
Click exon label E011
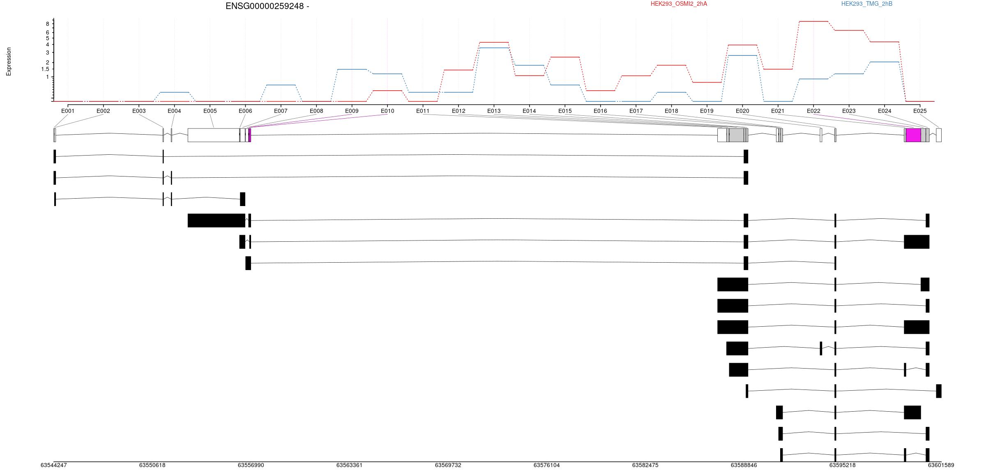[423, 111]
